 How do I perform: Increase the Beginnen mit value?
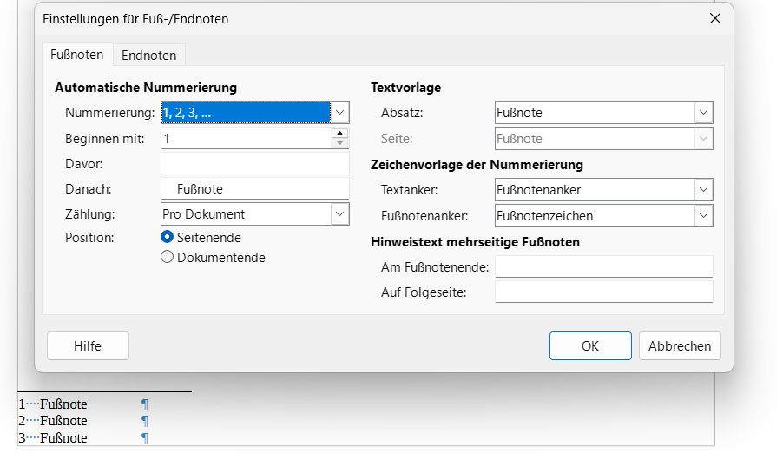[339, 134]
